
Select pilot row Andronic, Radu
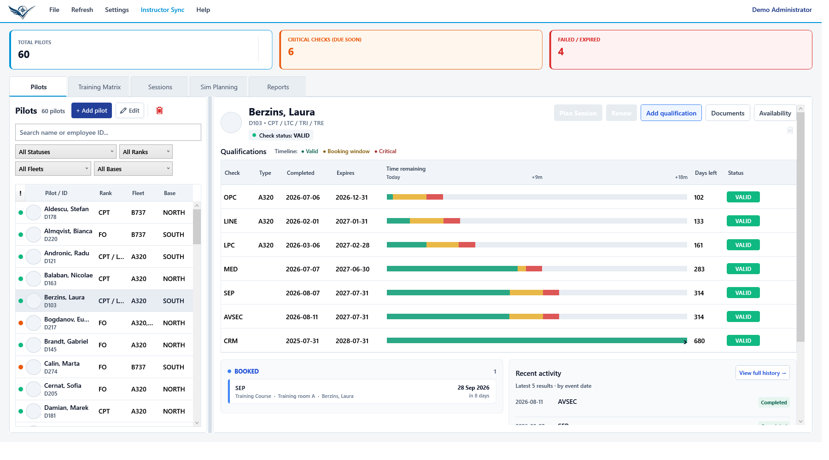coord(104,257)
